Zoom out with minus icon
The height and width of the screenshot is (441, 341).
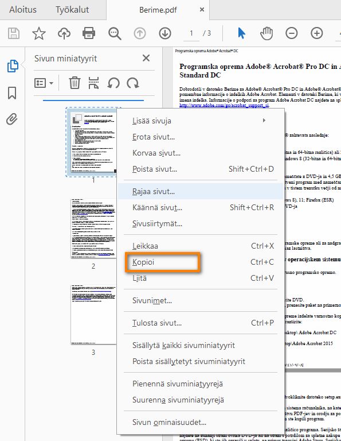(292, 33)
